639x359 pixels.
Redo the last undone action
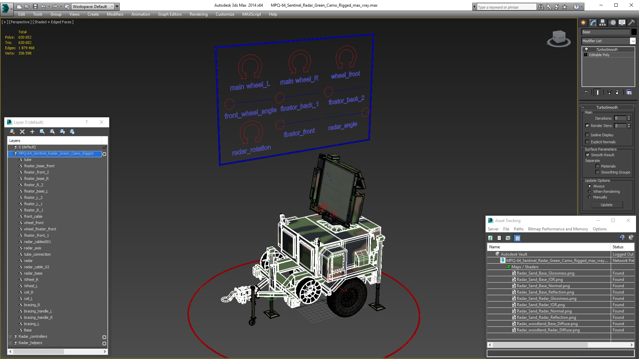(55, 6)
